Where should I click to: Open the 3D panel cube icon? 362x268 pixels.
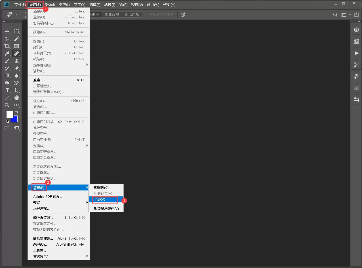pyautogui.click(x=356, y=30)
